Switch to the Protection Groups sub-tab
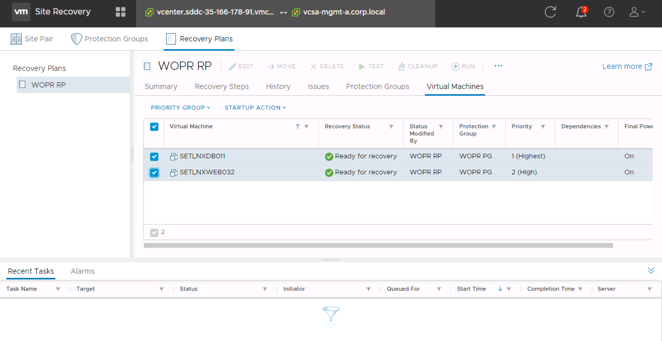The height and width of the screenshot is (341, 662). (378, 86)
